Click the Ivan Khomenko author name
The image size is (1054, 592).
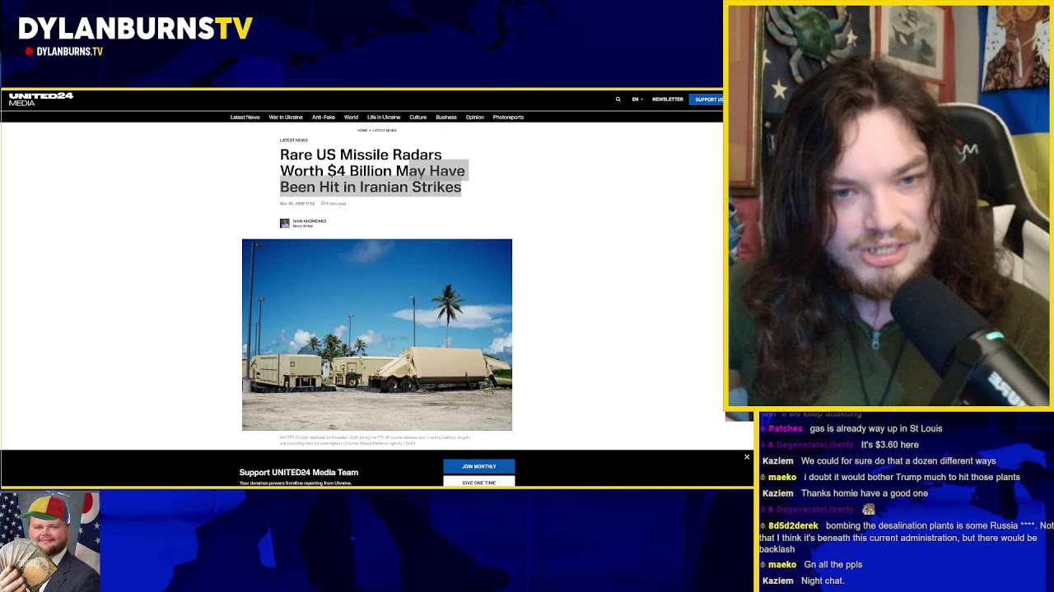310,221
